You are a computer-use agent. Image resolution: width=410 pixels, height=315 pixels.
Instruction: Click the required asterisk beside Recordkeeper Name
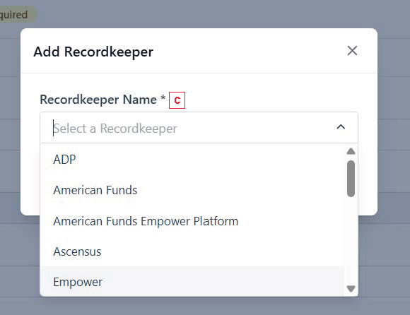click(163, 97)
